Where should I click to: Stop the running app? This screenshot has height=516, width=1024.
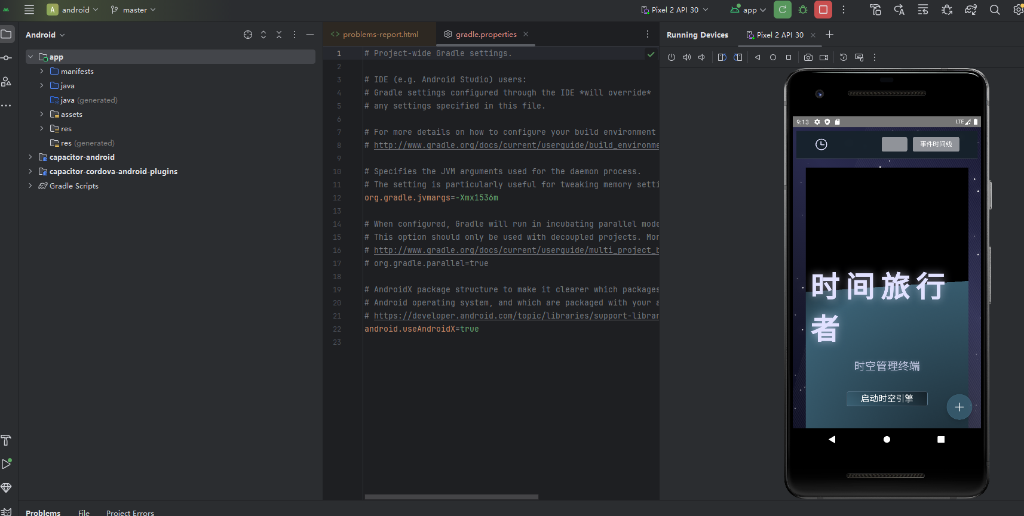(x=823, y=10)
